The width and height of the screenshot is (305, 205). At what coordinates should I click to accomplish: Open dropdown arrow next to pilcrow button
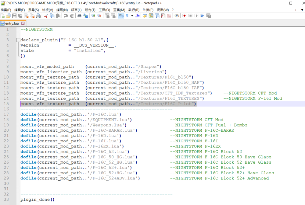(132, 16)
